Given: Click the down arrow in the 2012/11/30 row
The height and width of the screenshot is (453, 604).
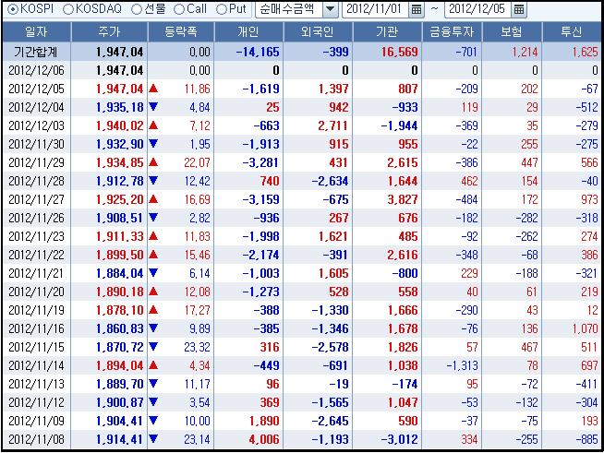Looking at the screenshot, I should point(153,144).
